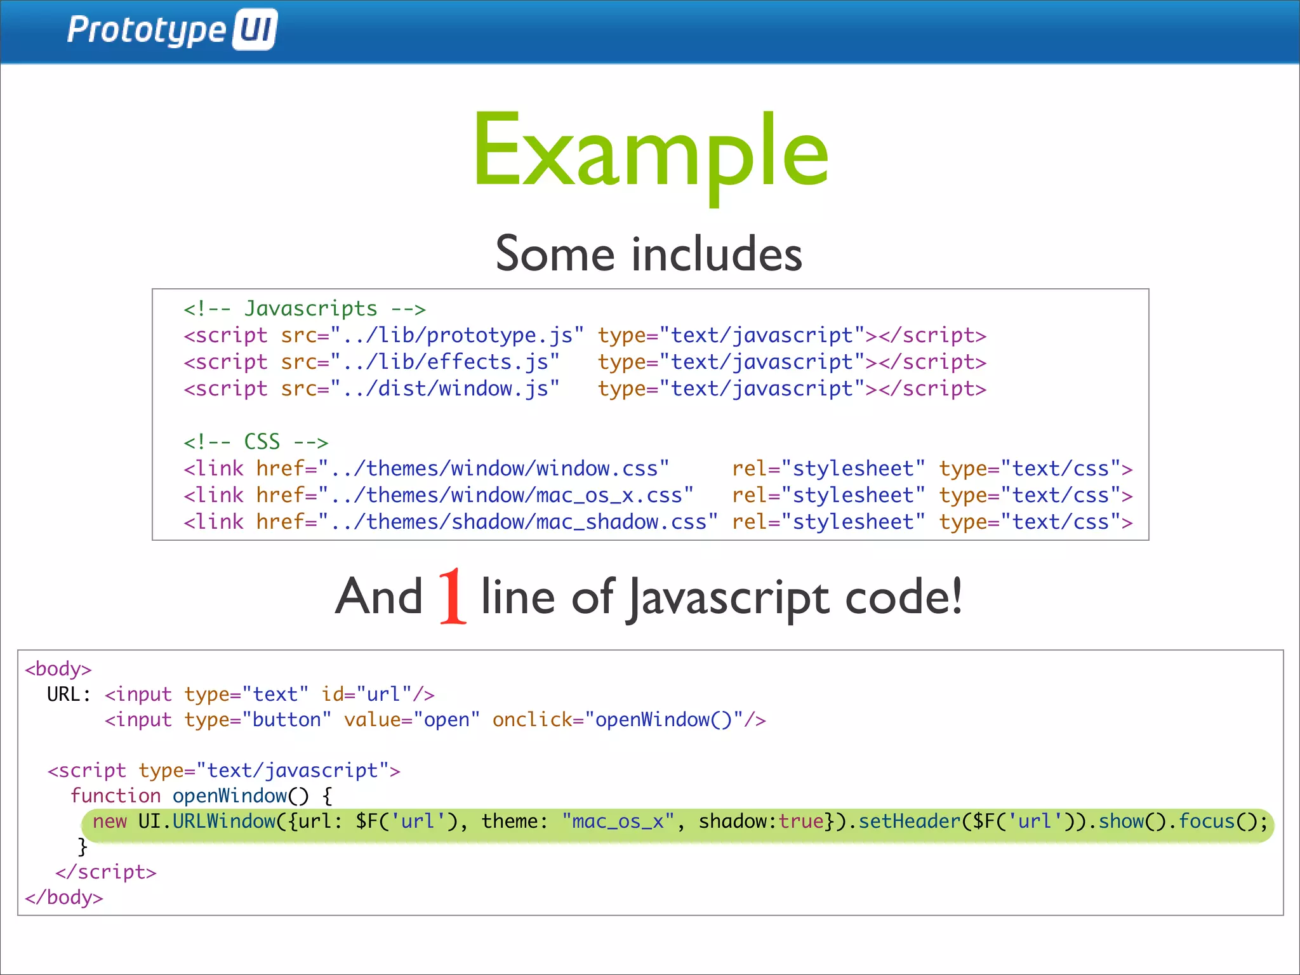The height and width of the screenshot is (975, 1300).
Task: Click the Some includes subtitle
Action: click(649, 254)
